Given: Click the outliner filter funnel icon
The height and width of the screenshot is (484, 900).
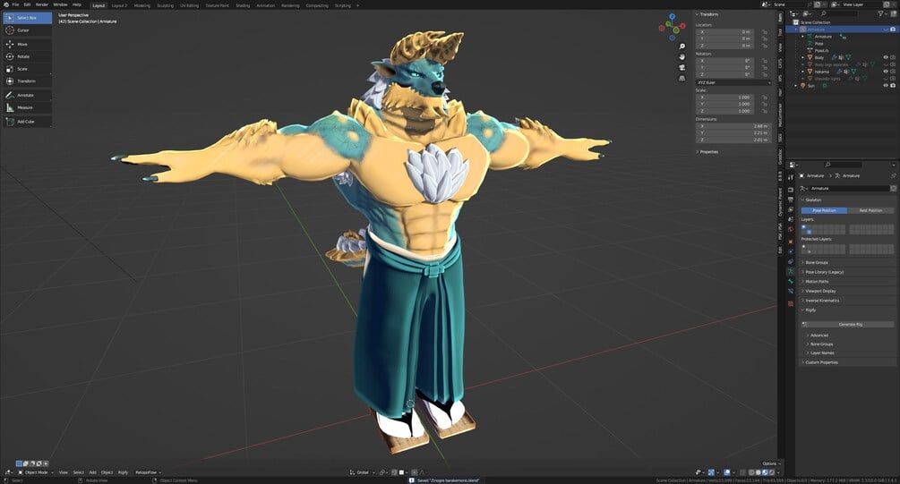Looking at the screenshot, I should click(881, 13).
